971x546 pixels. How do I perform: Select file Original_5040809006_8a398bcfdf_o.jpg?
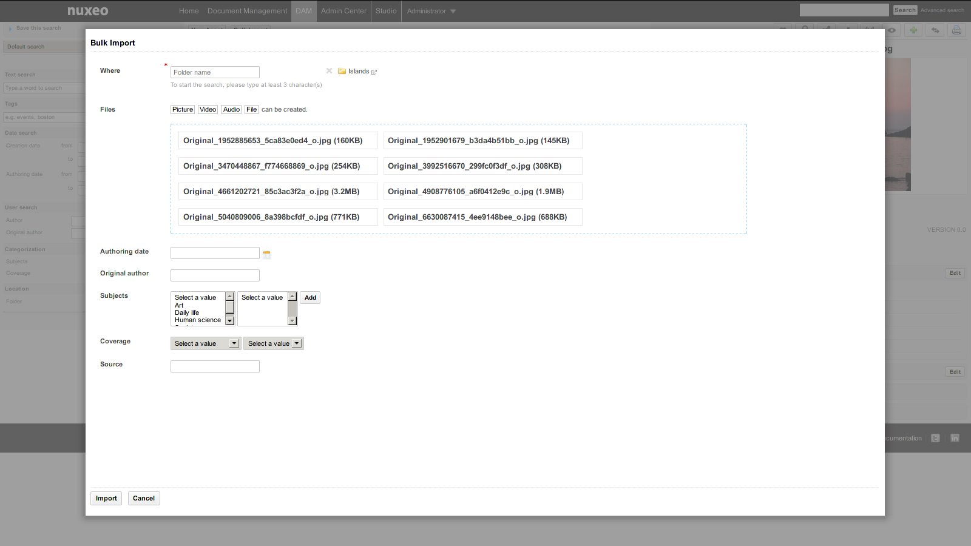tap(279, 217)
